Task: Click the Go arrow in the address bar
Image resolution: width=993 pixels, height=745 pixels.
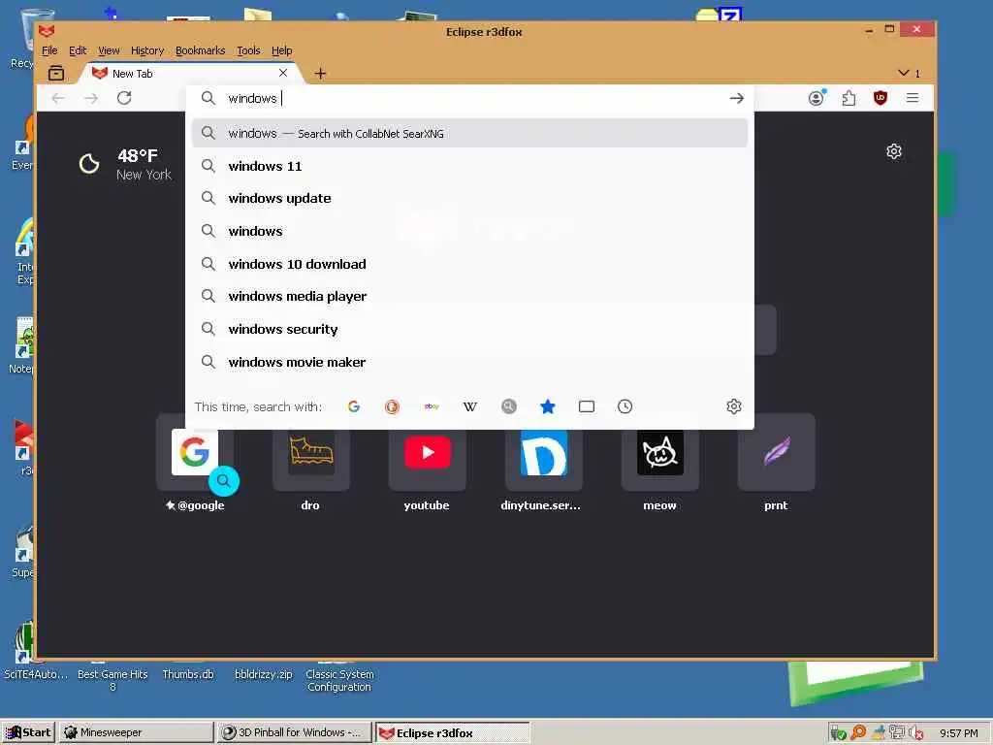Action: click(x=736, y=98)
